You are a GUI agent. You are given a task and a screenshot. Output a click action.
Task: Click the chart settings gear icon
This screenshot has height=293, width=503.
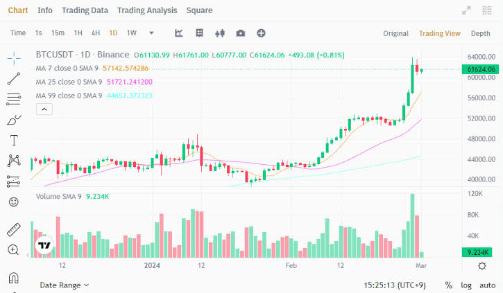(482, 266)
